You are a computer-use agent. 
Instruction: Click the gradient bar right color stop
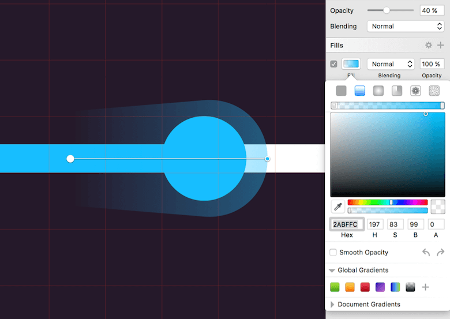pos(442,106)
